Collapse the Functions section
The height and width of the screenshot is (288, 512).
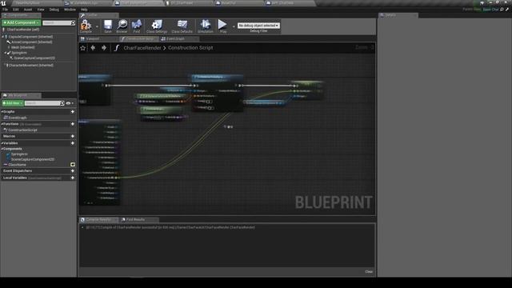2,124
